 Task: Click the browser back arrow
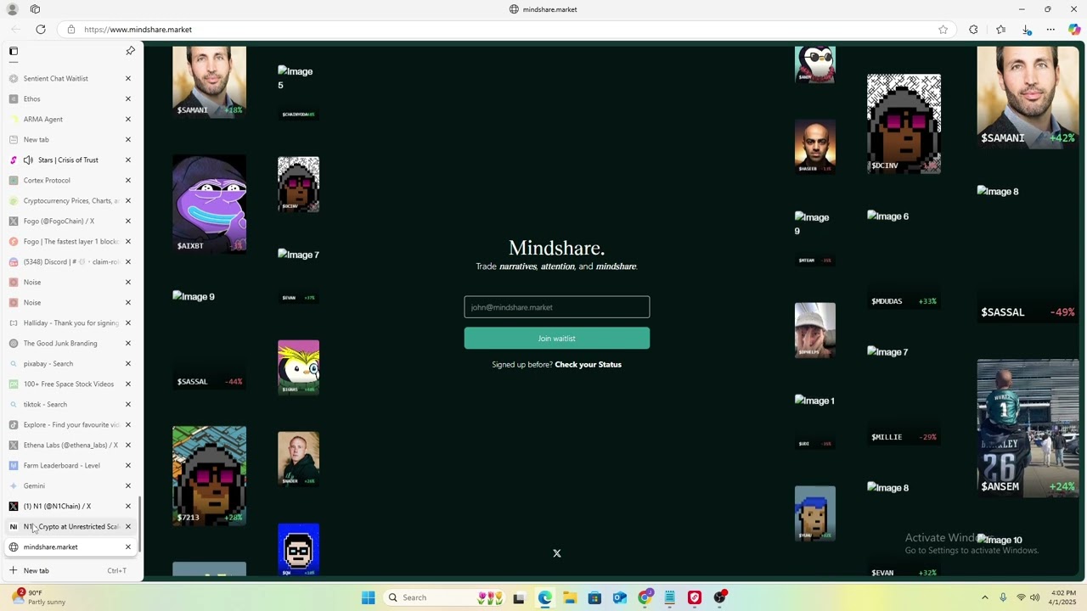[15, 29]
